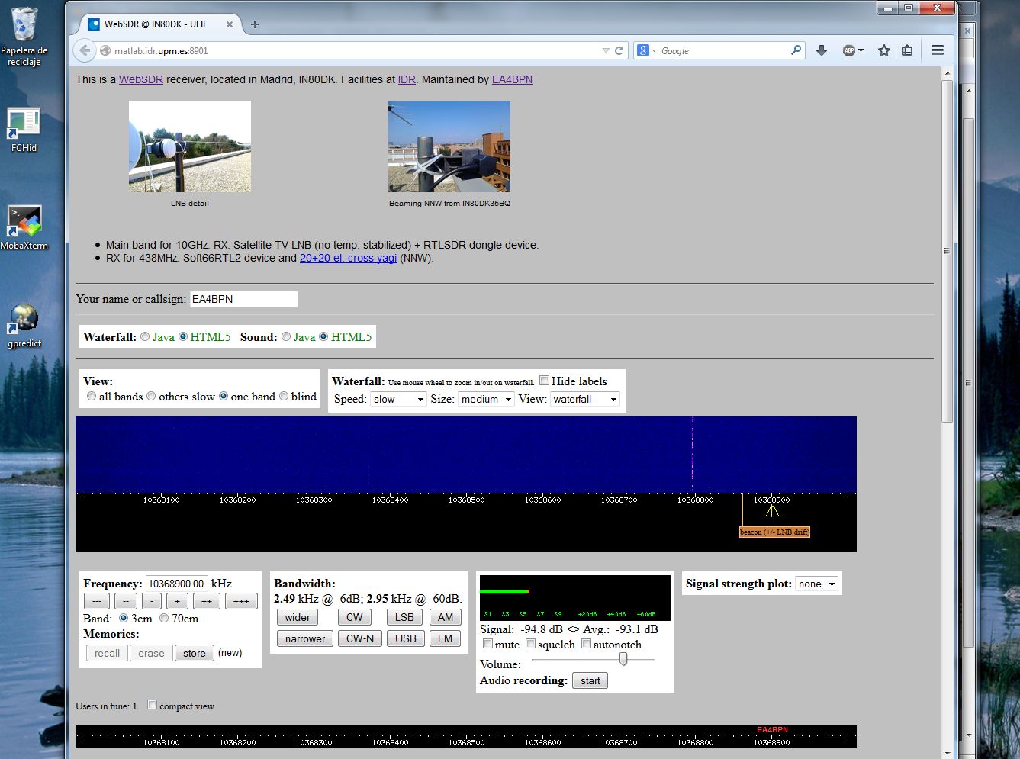The height and width of the screenshot is (759, 1020).
Task: Click the browser back arrow button
Action: click(x=85, y=51)
